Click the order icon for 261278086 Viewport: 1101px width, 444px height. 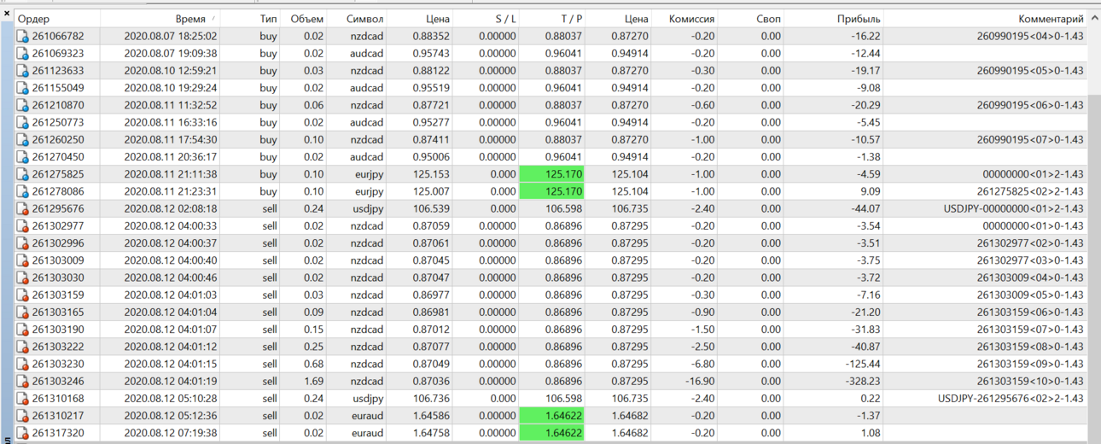(23, 191)
